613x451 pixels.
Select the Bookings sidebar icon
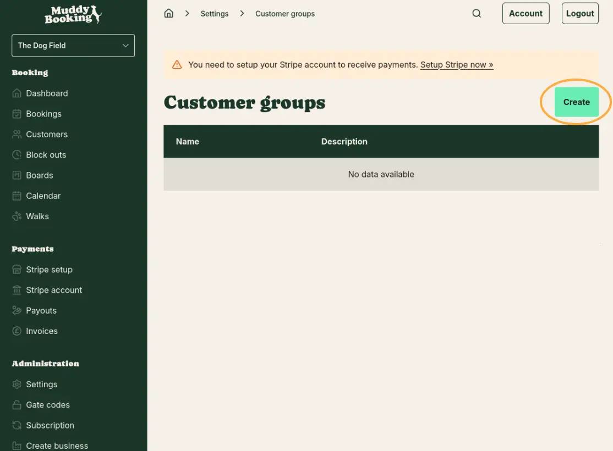pos(43,114)
